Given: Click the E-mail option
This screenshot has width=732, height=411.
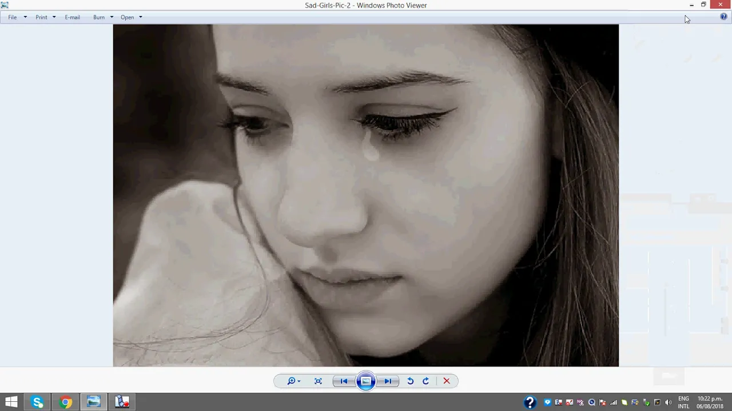Looking at the screenshot, I should pyautogui.click(x=72, y=17).
